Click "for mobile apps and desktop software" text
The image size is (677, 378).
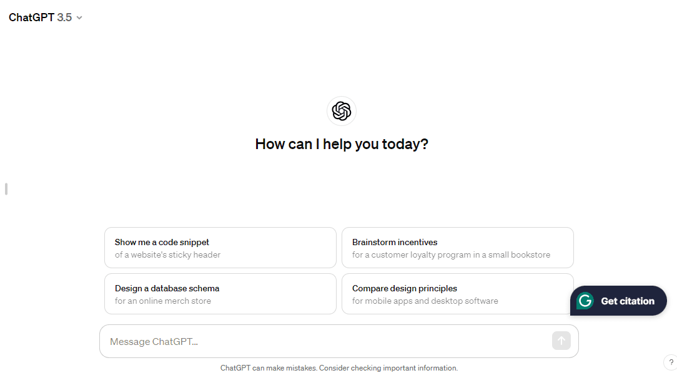[425, 301]
